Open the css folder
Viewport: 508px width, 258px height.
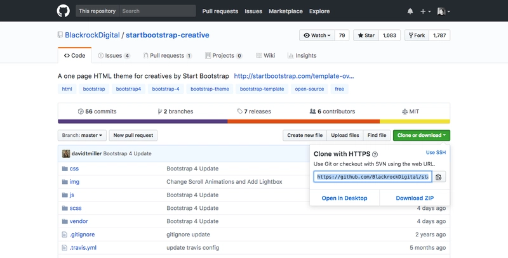click(74, 169)
